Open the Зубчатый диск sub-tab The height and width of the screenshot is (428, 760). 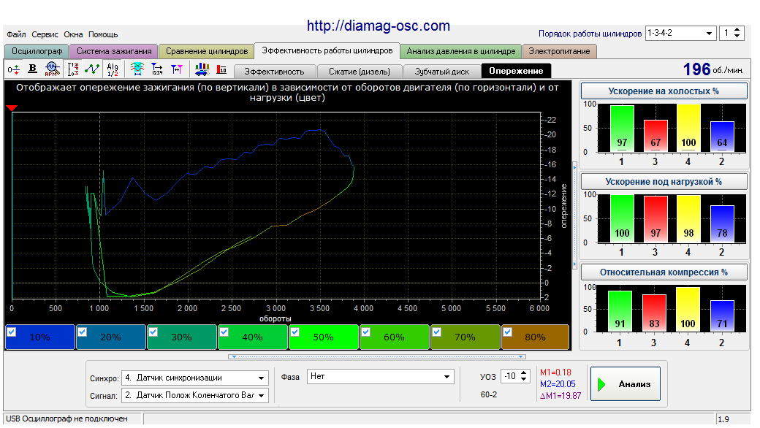point(441,71)
